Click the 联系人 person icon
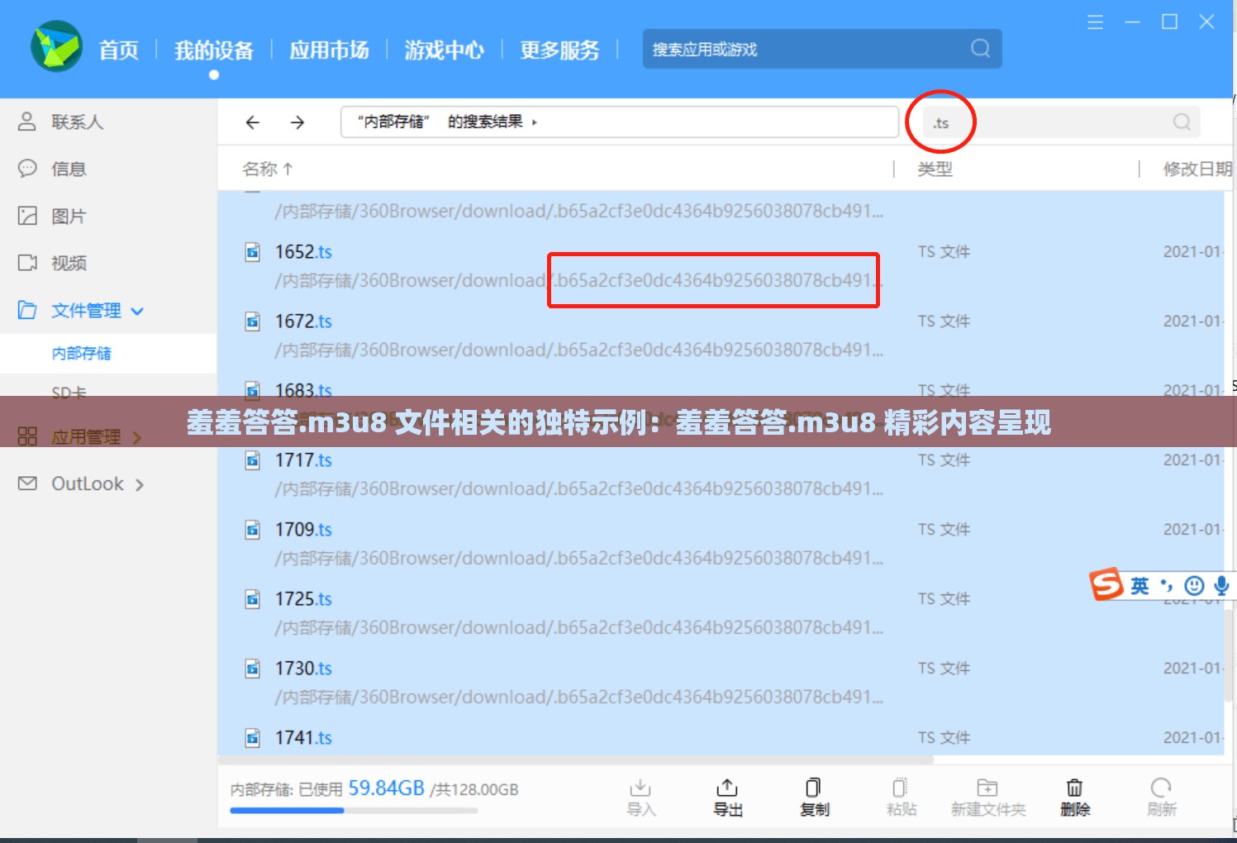This screenshot has height=843, width=1237. coord(27,121)
